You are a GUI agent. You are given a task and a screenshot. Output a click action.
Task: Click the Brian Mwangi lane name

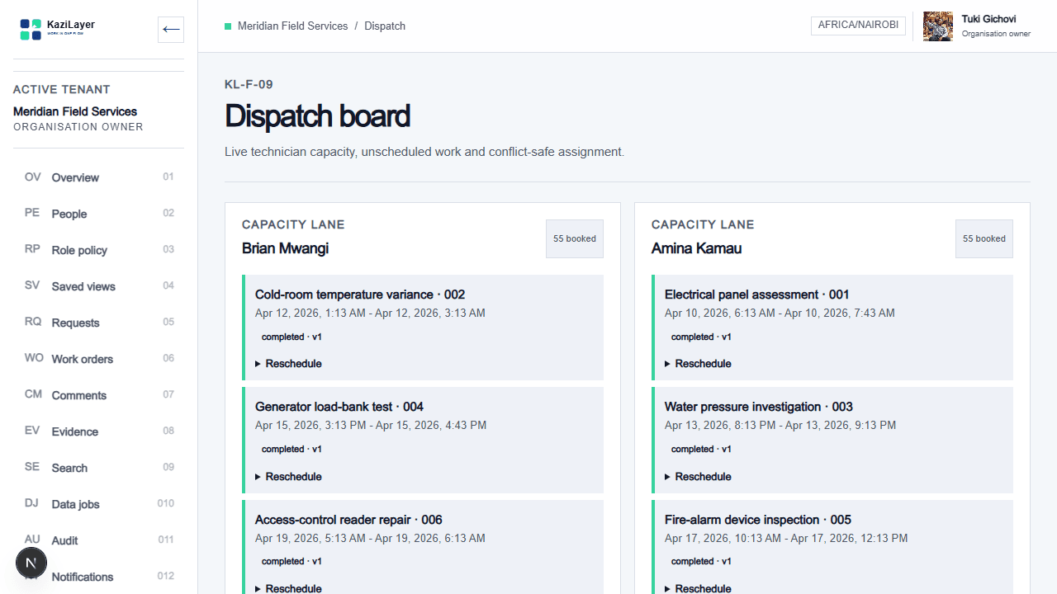pos(285,248)
